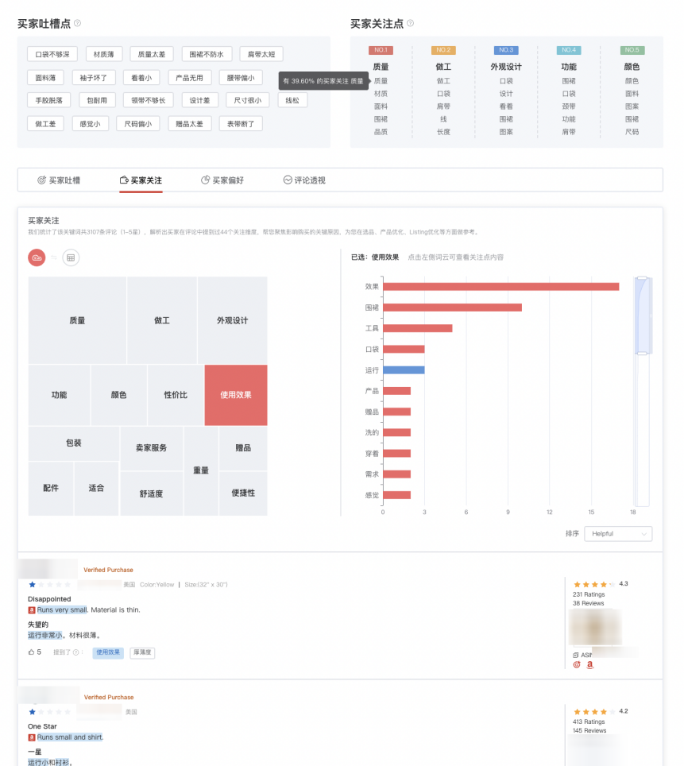Click the red Amazon icon under the ASIN

(x=590, y=665)
